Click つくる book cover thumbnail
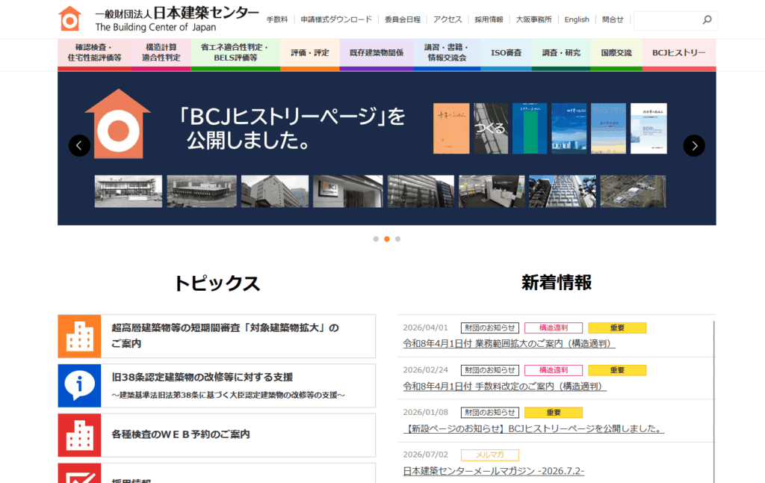765x483 pixels. click(491, 129)
